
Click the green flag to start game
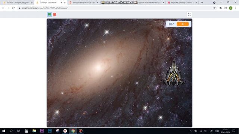point(50,15)
